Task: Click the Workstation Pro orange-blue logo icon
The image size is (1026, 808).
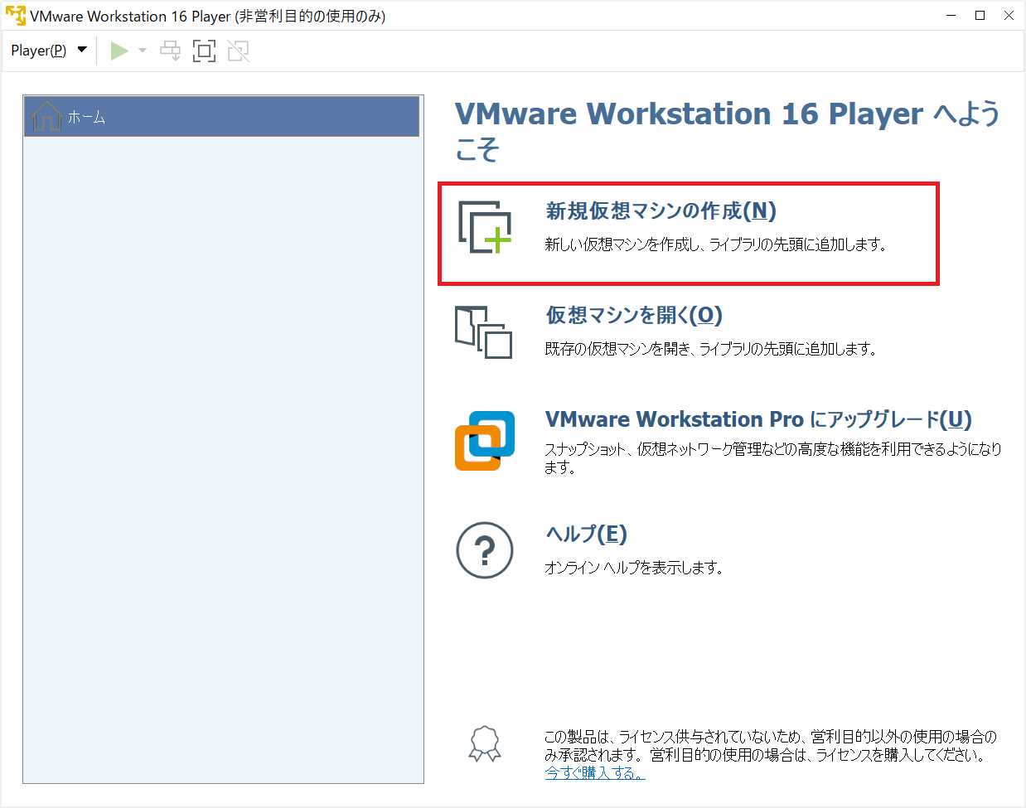Action: pos(485,441)
